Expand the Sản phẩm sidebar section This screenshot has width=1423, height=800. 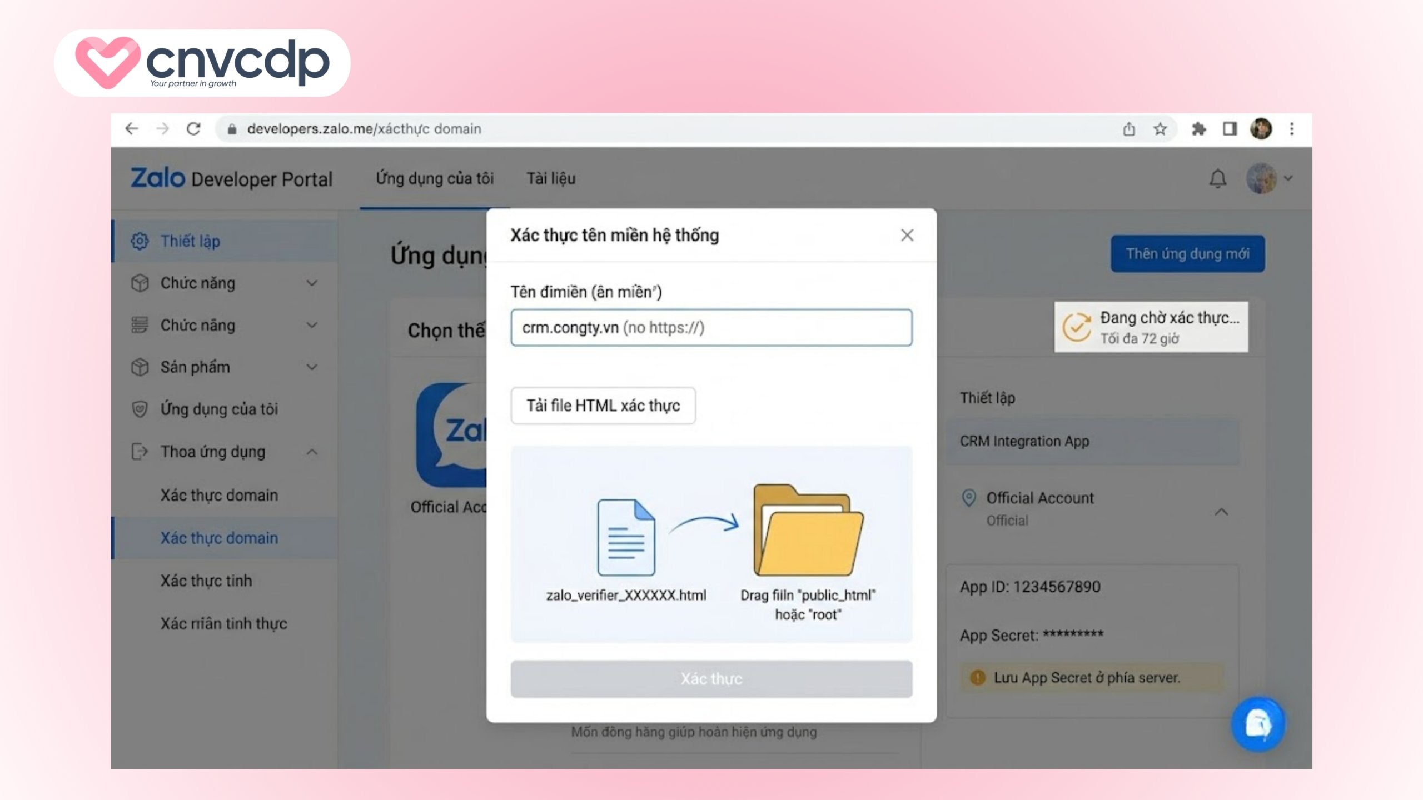pyautogui.click(x=312, y=367)
